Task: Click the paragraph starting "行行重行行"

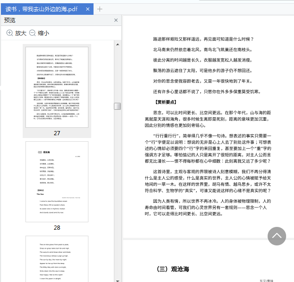Action: tap(208, 148)
